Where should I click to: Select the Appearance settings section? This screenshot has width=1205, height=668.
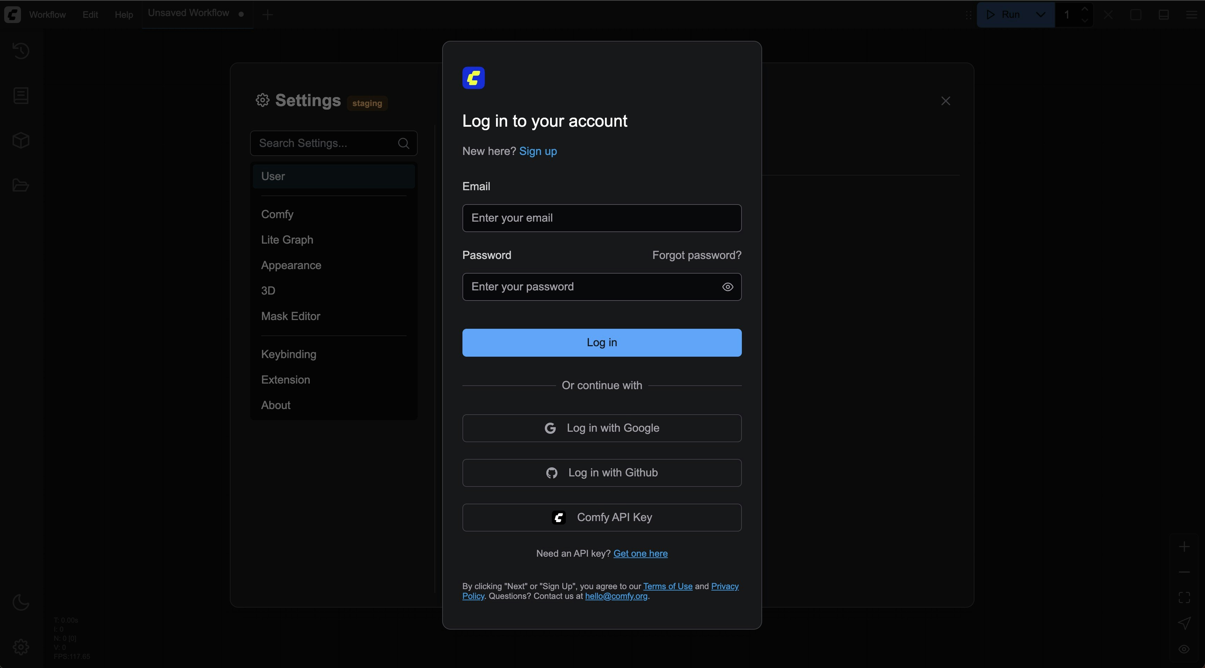291,265
